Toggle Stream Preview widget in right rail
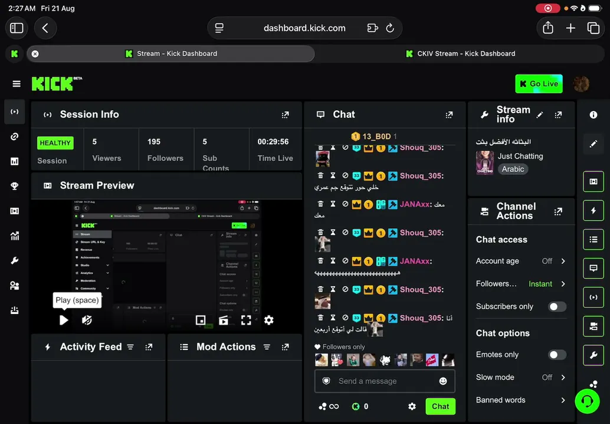Viewport: 610px width, 424px height. pos(593,181)
